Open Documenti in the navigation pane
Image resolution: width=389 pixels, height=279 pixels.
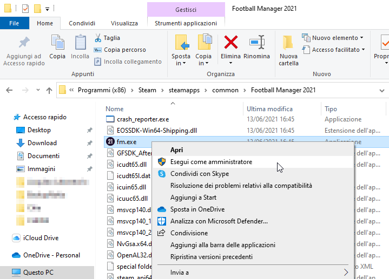point(43,156)
